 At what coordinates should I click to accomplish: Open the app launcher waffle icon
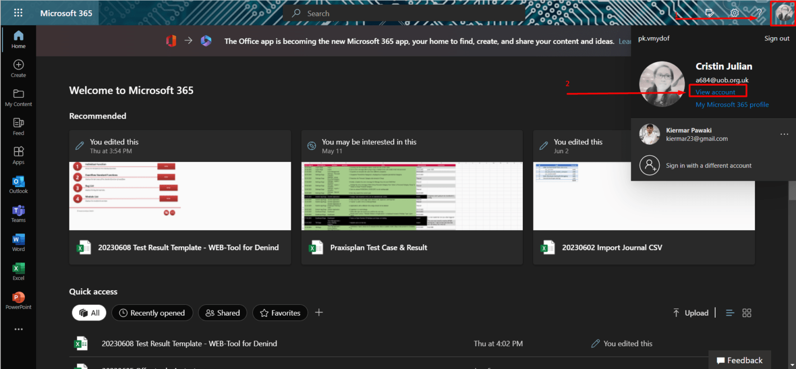18,13
